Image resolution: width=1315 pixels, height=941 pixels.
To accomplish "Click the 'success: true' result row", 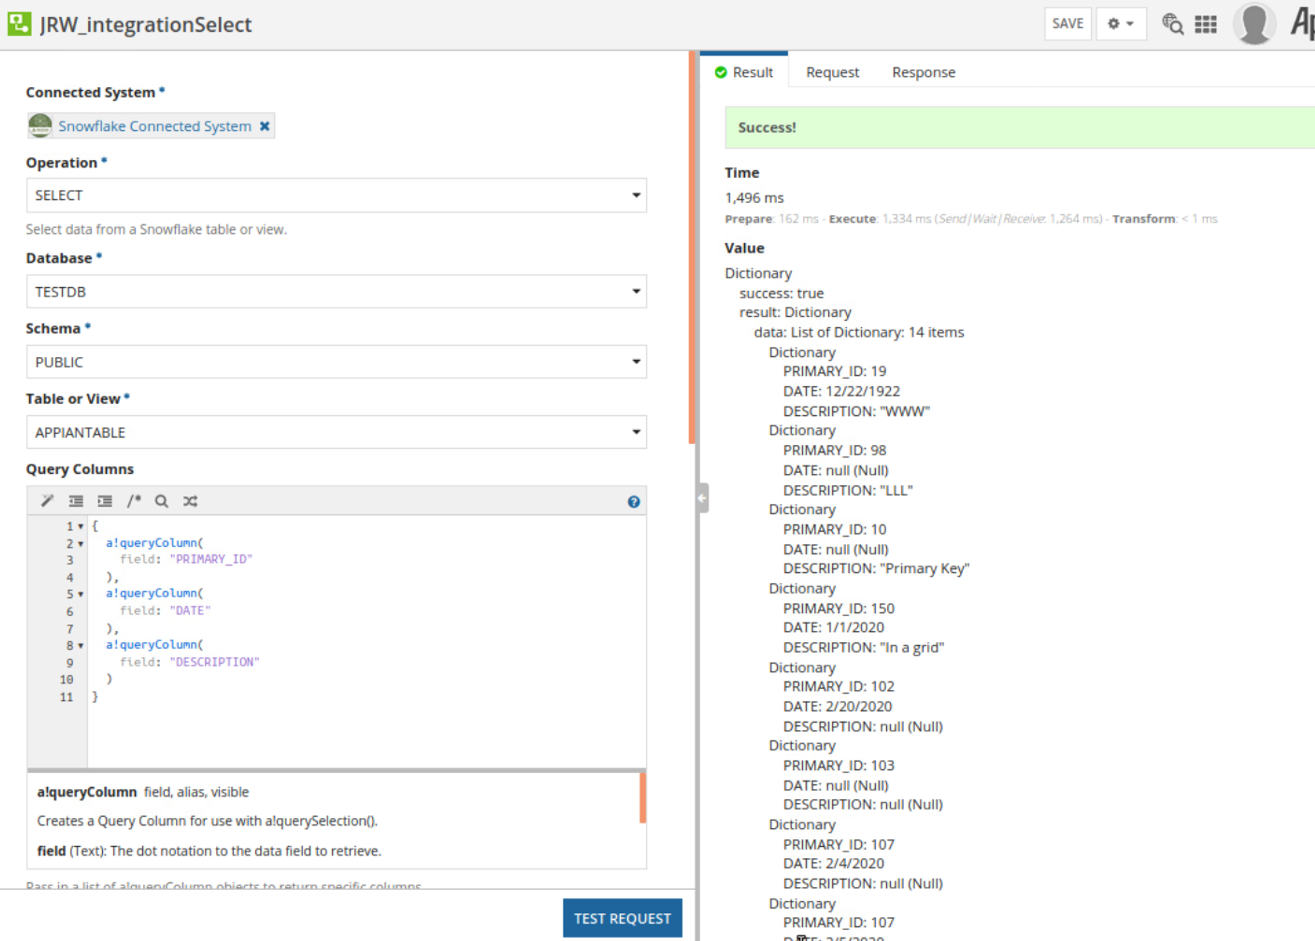I will pos(781,293).
